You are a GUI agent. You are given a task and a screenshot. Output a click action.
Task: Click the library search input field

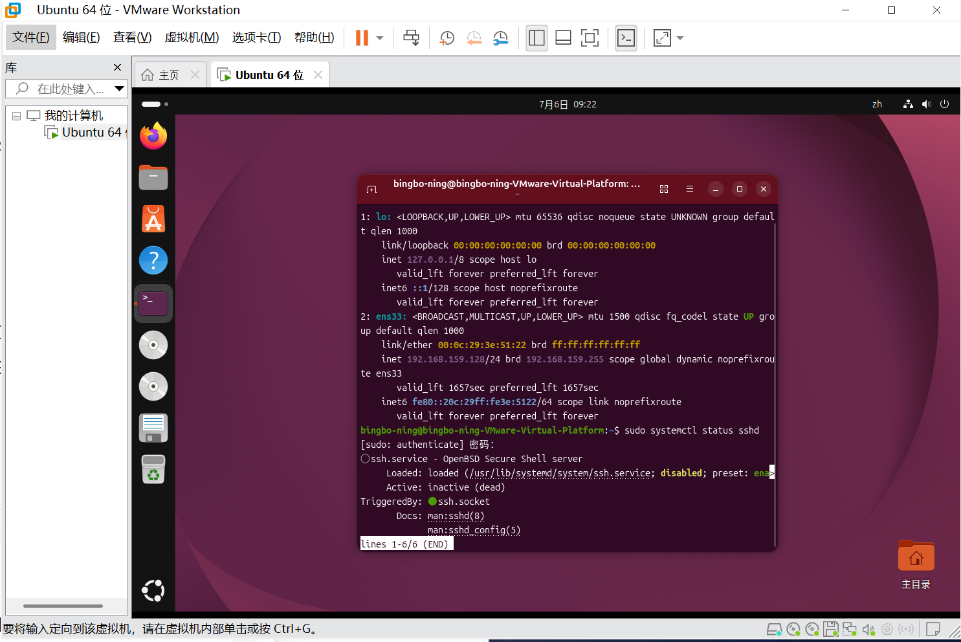tap(58, 89)
